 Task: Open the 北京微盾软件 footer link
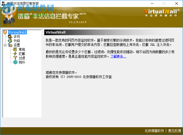[154, 131]
